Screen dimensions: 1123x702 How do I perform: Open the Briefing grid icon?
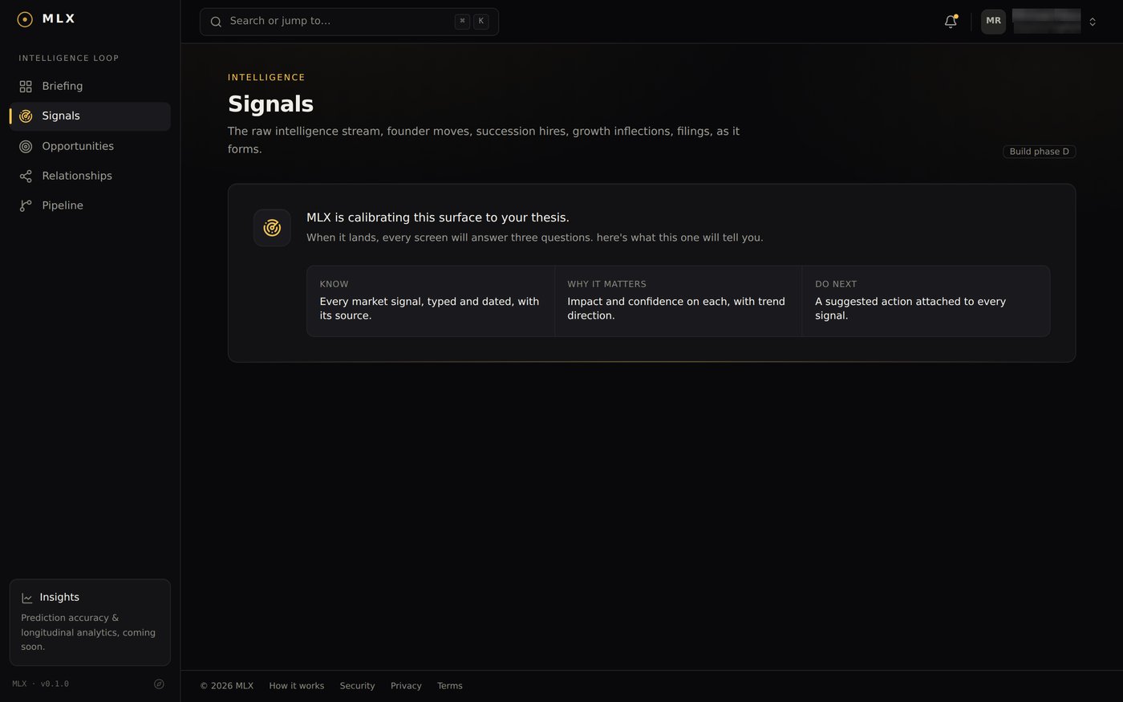[x=26, y=86]
